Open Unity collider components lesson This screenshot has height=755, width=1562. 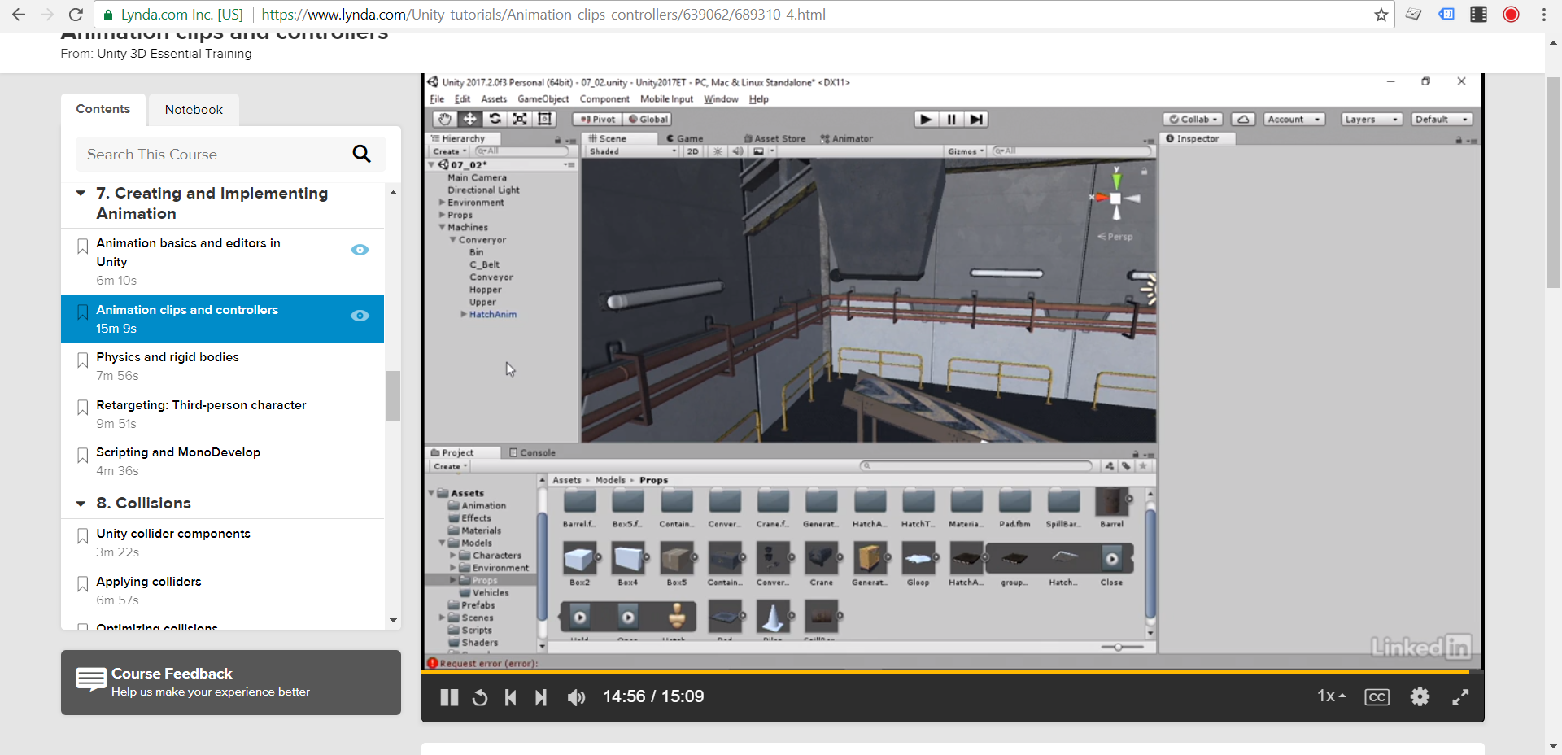tap(173, 534)
